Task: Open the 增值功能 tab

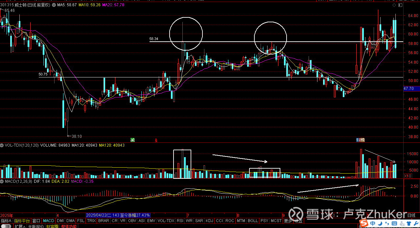Action: 69,226
